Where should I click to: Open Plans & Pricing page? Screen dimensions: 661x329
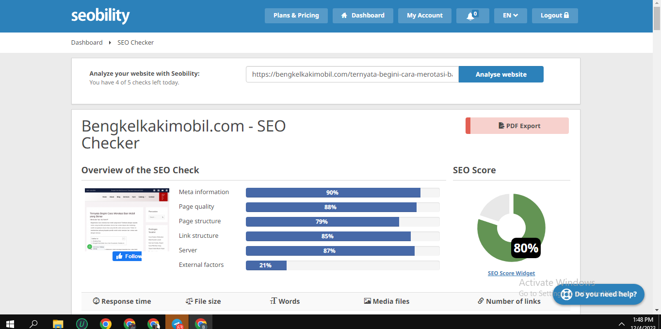tap(296, 16)
